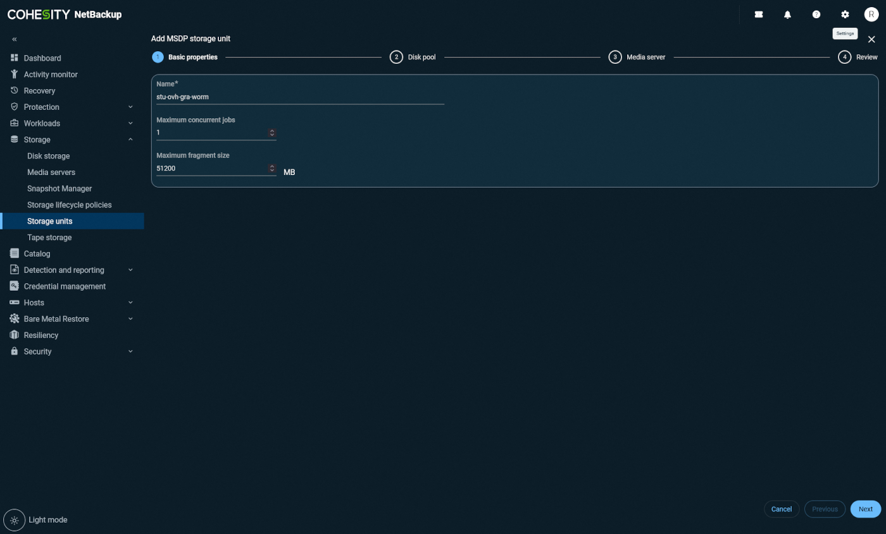Screen dimensions: 886x534
Task: Click the Next button
Action: [865, 509]
